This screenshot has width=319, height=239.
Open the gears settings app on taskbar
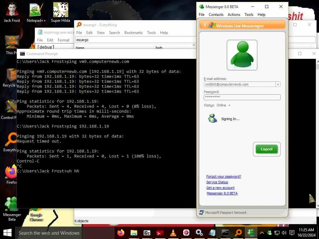coord(199,233)
